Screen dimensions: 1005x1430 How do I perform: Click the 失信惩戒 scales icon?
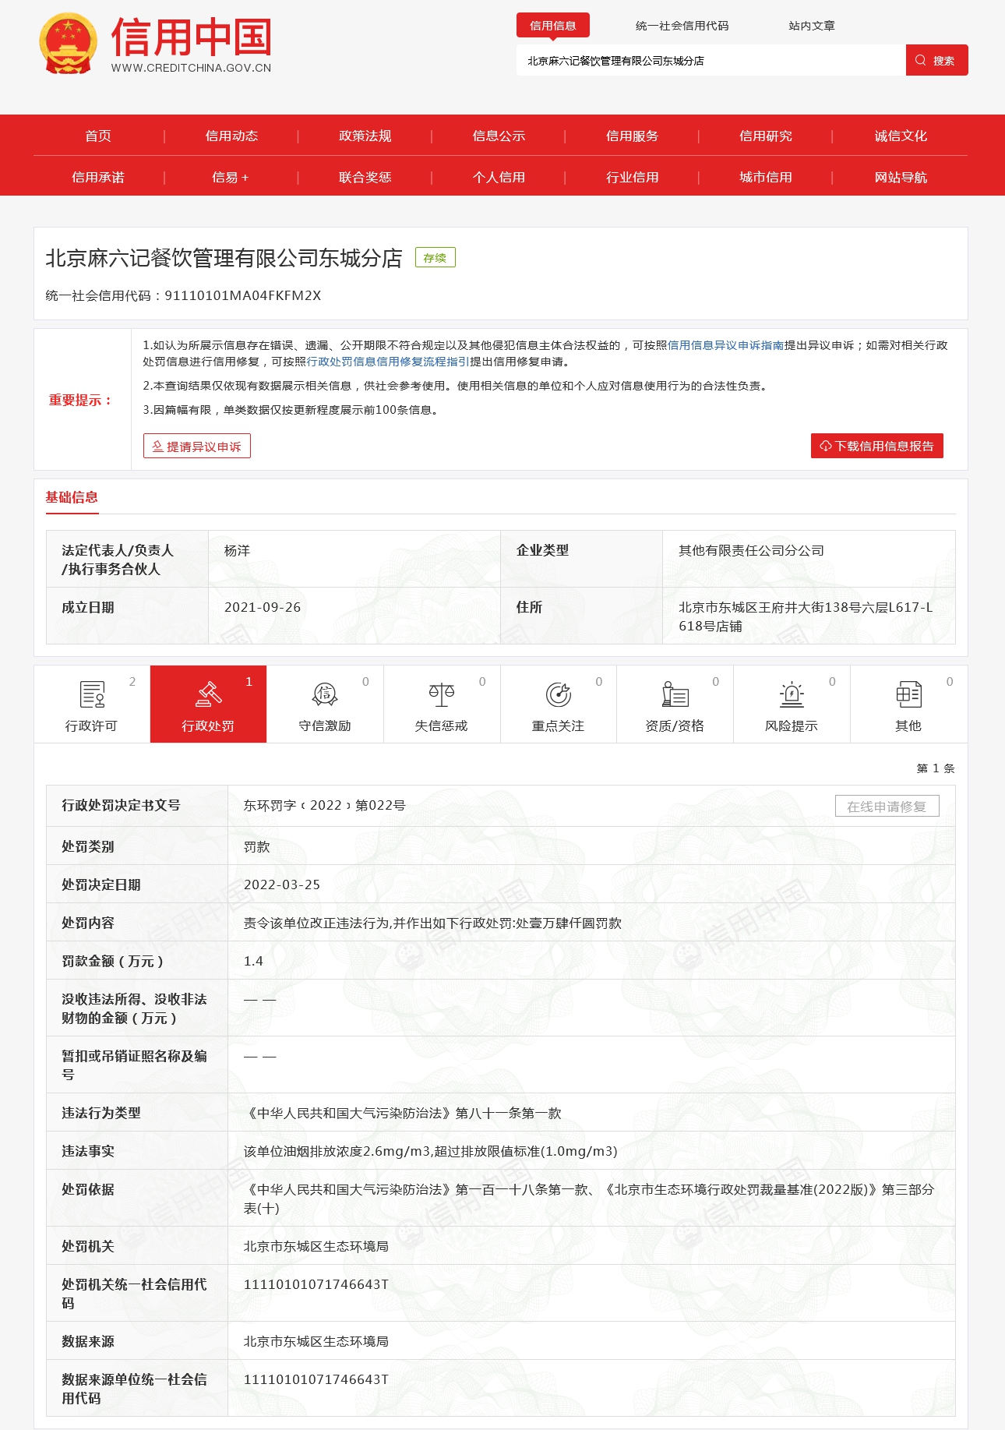(x=442, y=694)
